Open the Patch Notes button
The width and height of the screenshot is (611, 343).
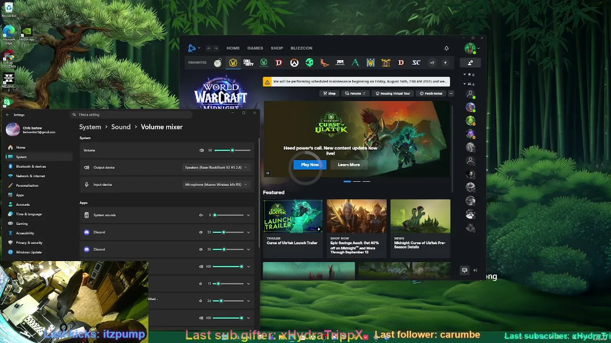pos(431,93)
